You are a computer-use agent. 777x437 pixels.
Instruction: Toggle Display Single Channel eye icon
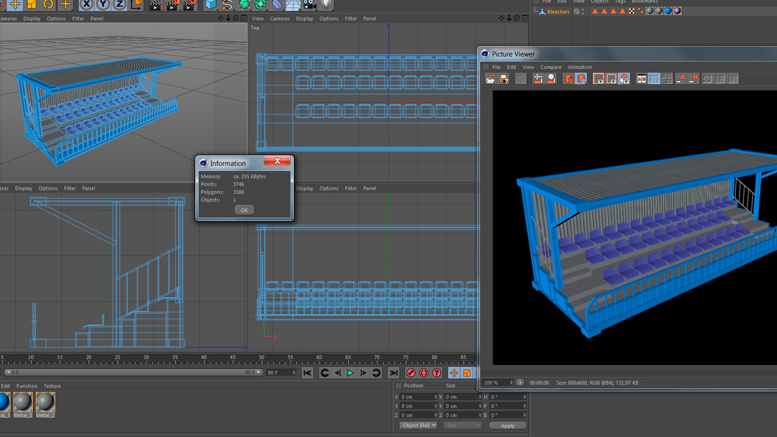(x=611, y=79)
